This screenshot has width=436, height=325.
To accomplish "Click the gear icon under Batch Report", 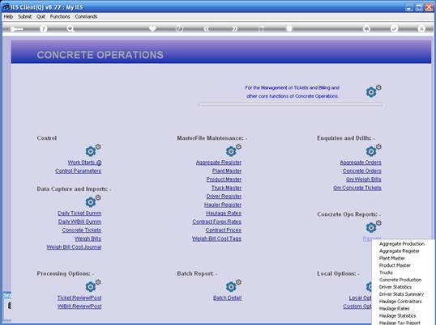I will [233, 285].
